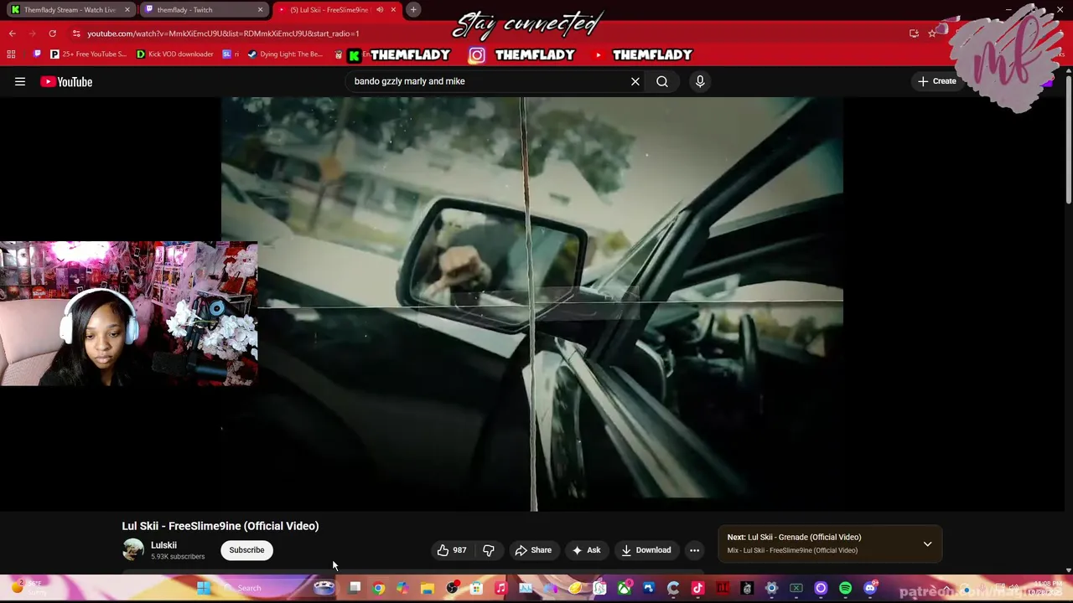Open the Kick VOD downloader bookmark
Image resolution: width=1073 pixels, height=603 pixels.
(x=175, y=54)
